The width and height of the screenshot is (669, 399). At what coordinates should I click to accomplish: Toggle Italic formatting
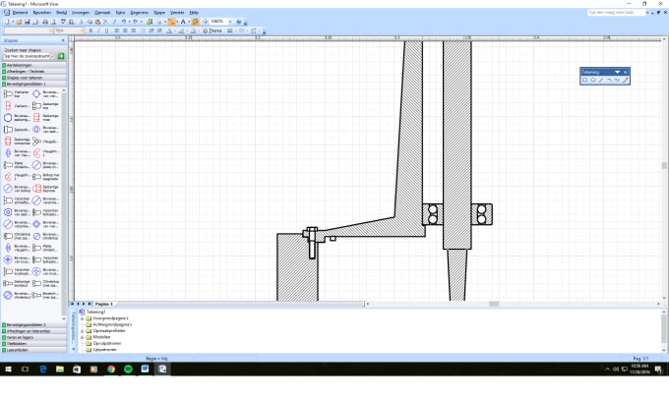pyautogui.click(x=99, y=30)
